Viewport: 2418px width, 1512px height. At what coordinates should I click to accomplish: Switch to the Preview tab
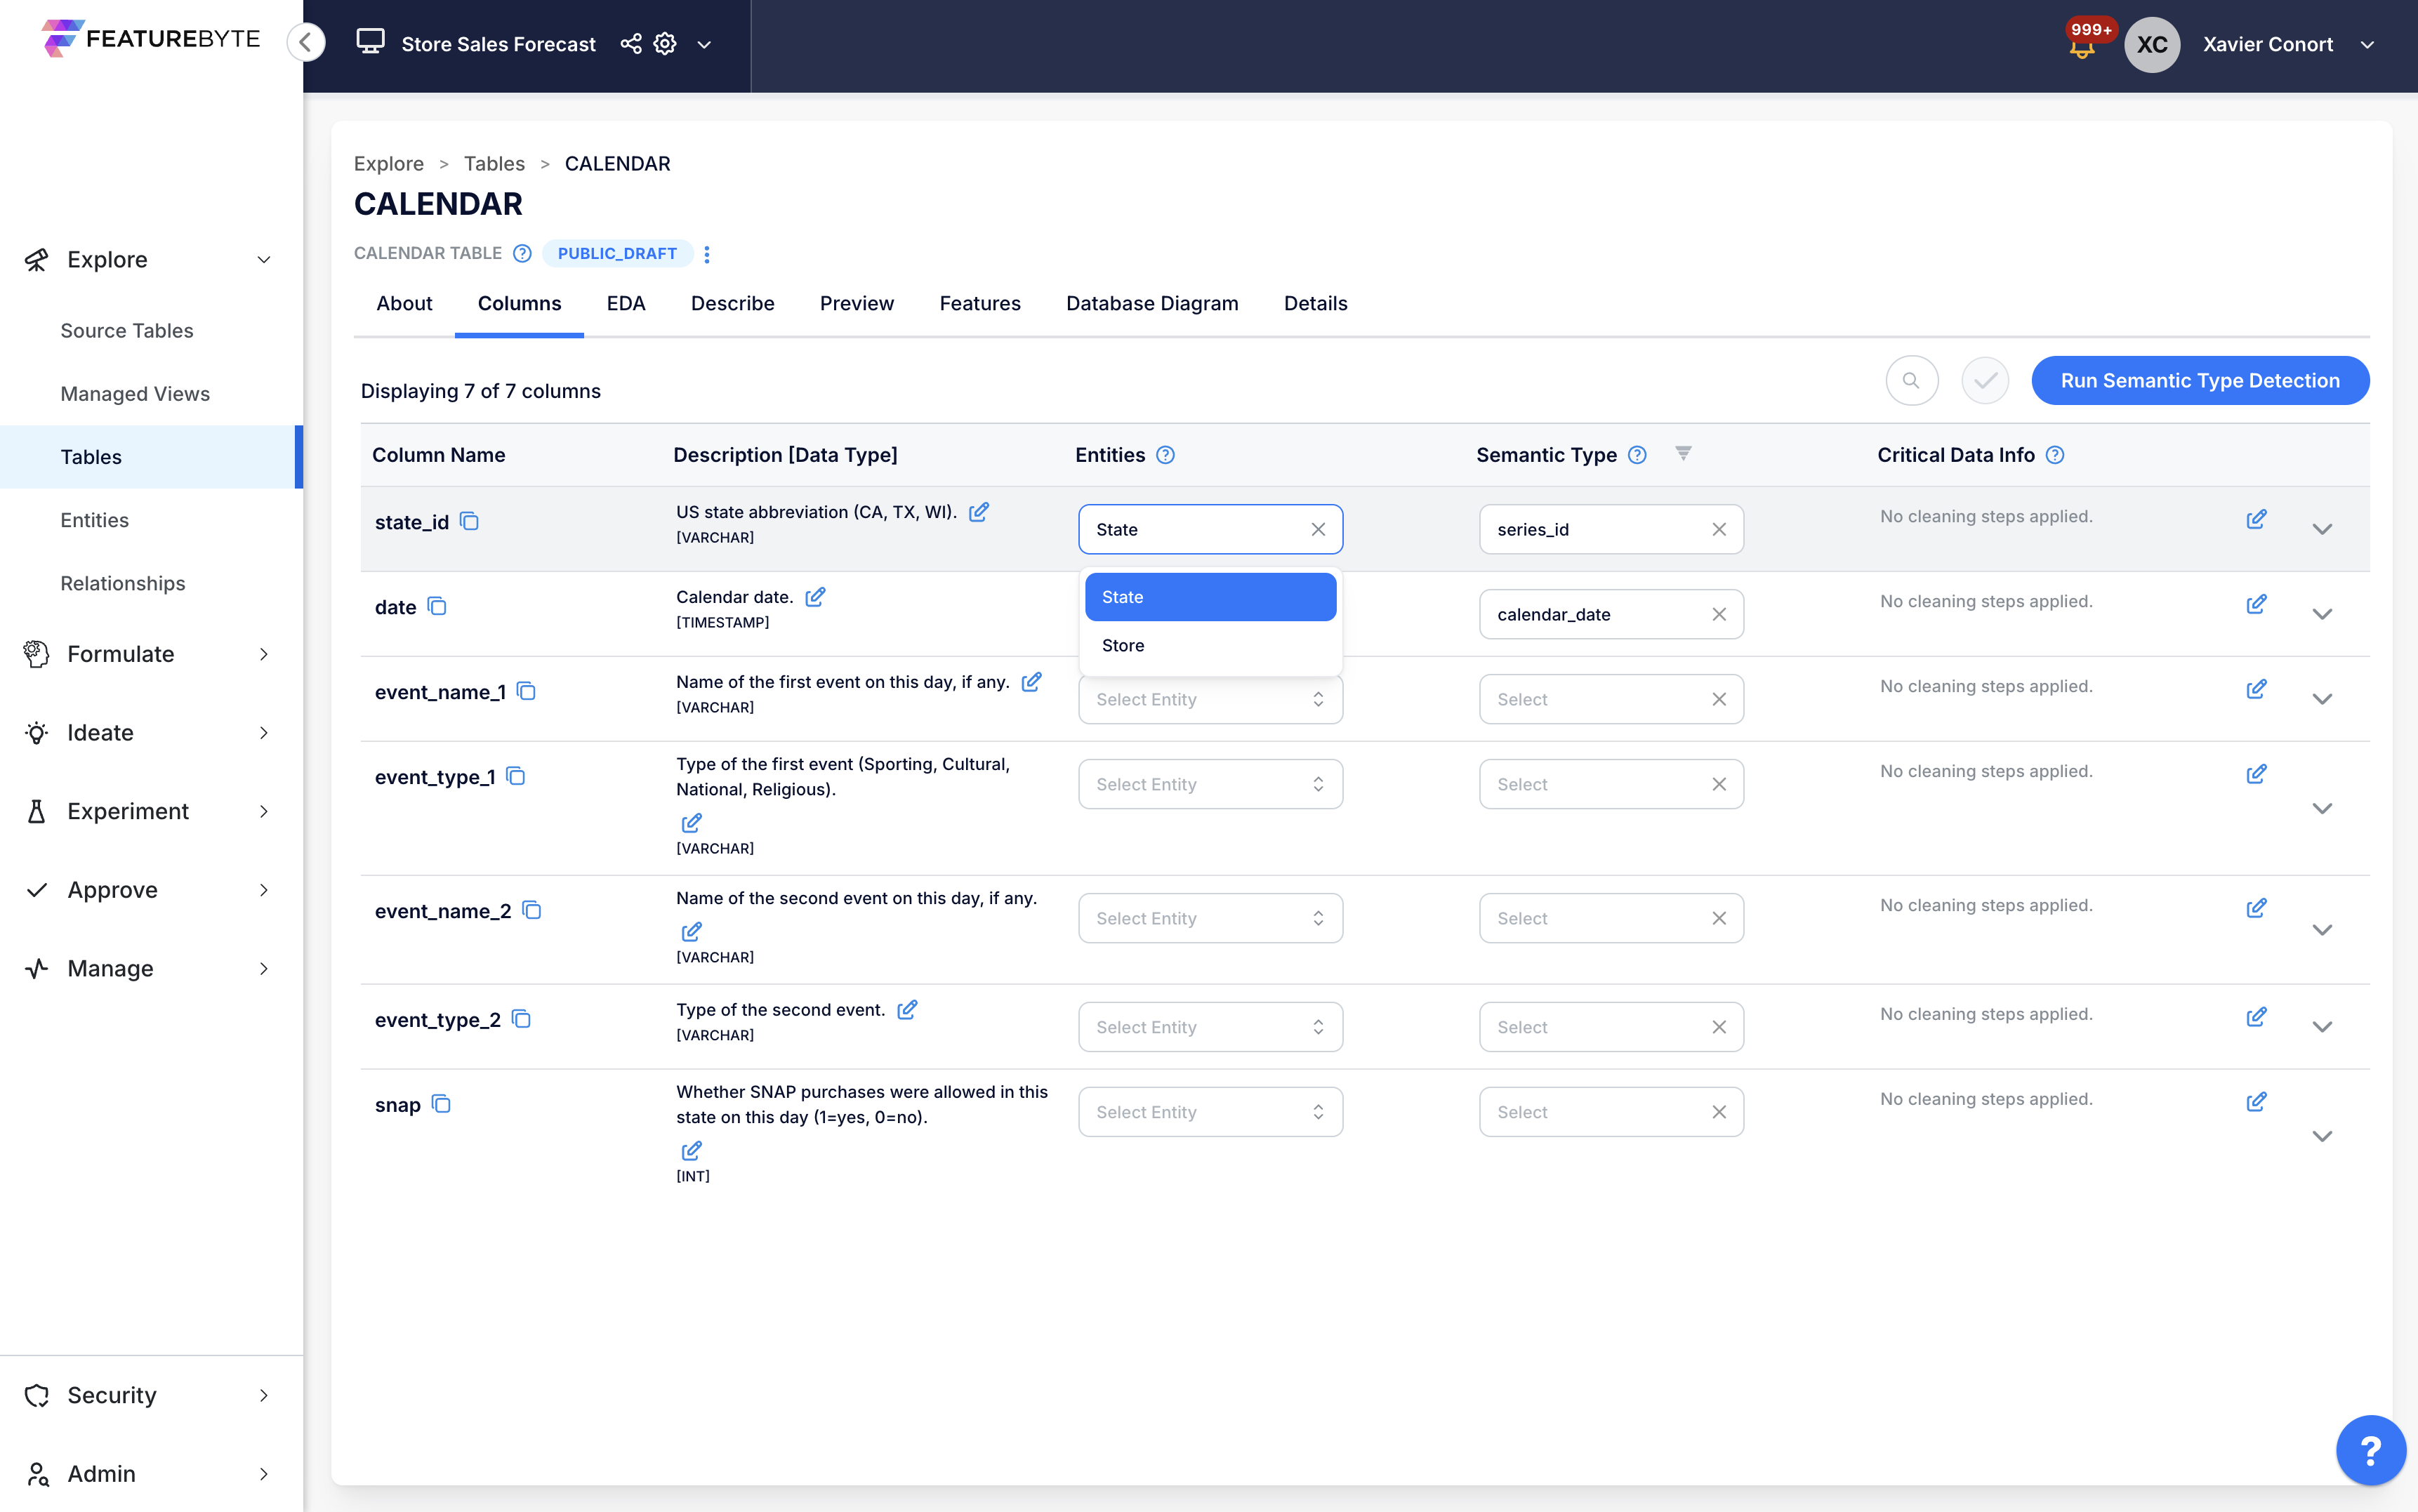[856, 303]
